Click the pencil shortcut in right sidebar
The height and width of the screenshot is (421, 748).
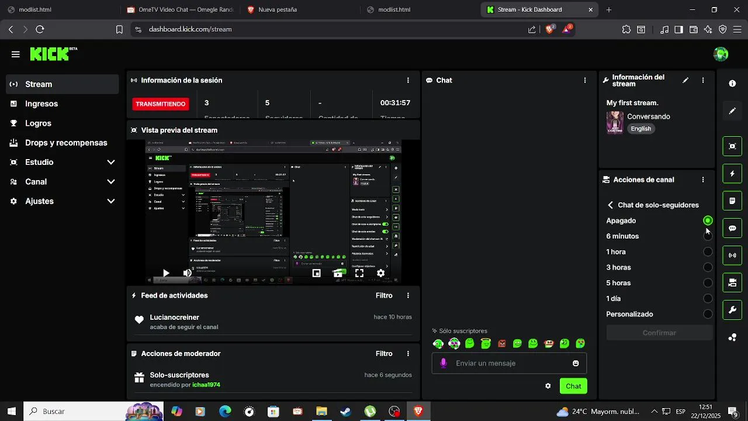(x=732, y=111)
